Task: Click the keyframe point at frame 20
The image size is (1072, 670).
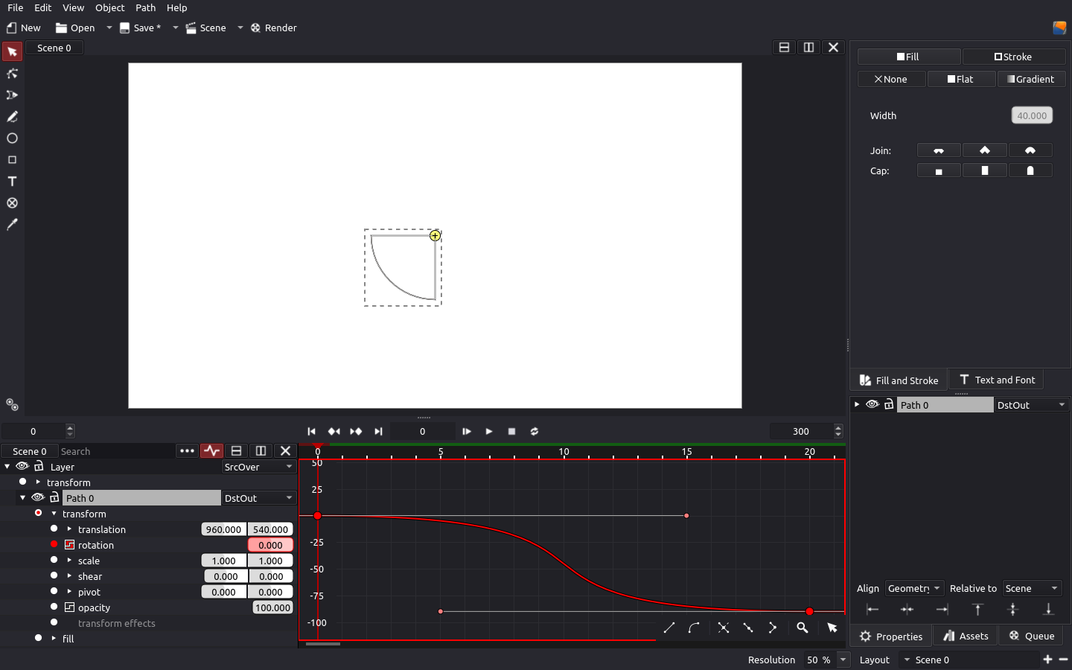Action: tap(809, 612)
